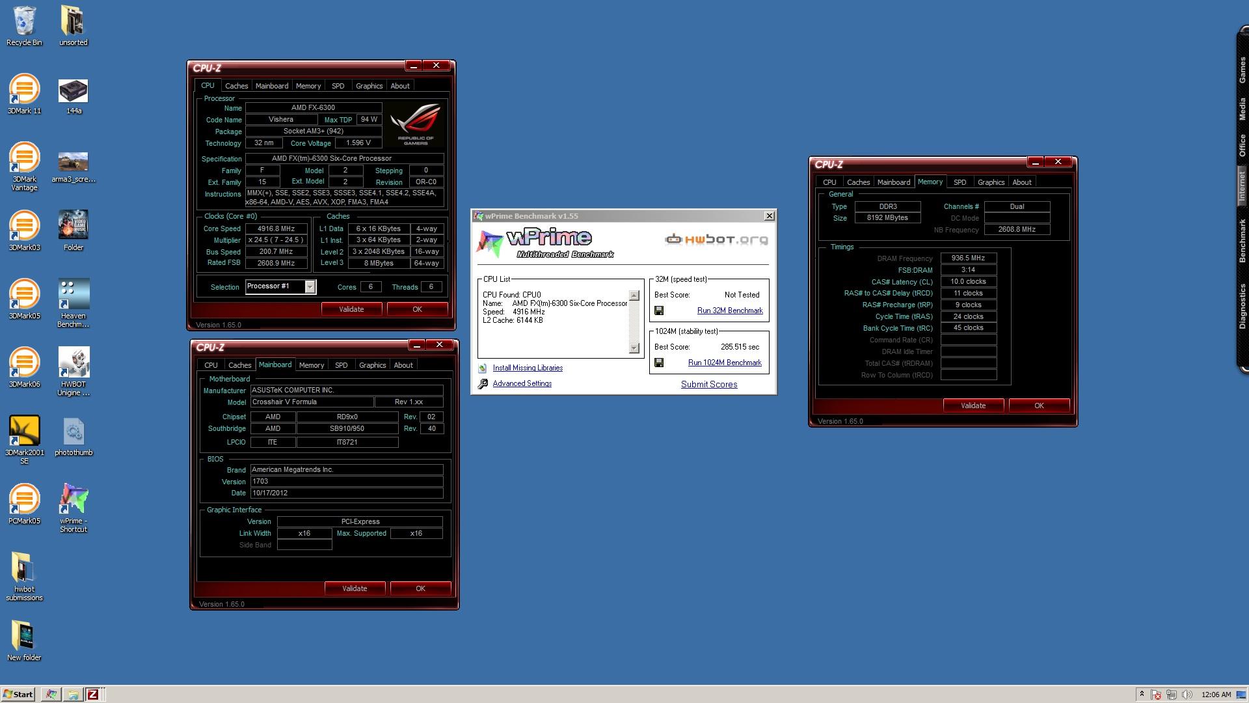Click Validate in Mainboard window
The height and width of the screenshot is (703, 1249).
[x=355, y=588]
